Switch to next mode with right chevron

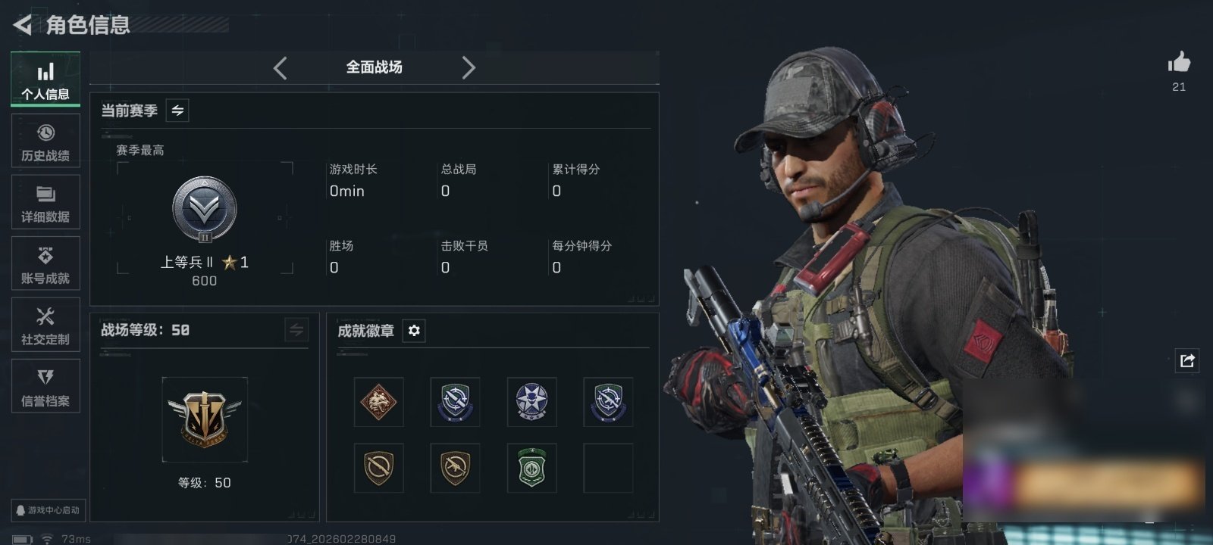tap(469, 68)
